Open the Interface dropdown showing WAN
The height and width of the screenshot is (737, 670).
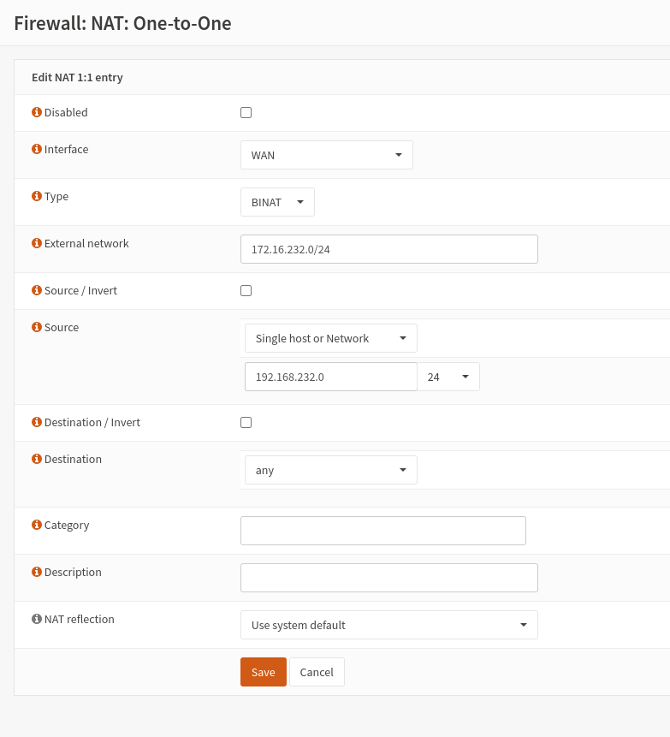(326, 155)
